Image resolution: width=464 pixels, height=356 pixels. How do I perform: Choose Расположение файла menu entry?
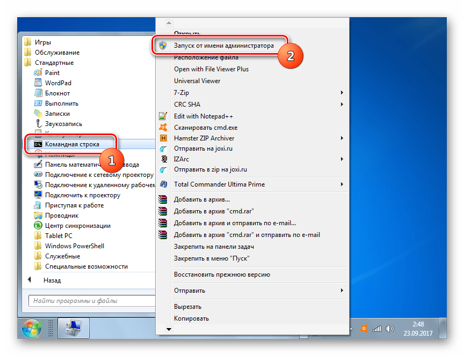click(x=206, y=57)
